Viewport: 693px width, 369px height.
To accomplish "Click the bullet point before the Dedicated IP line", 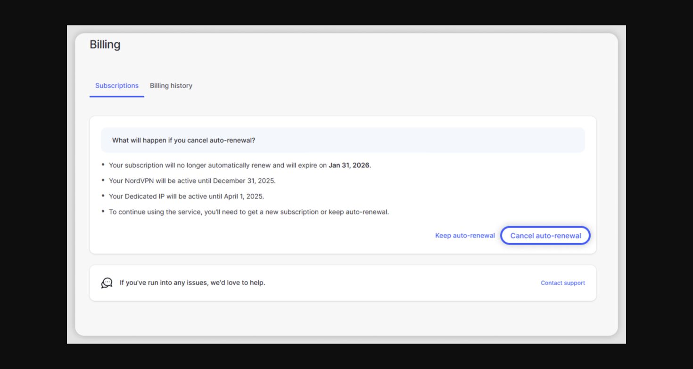I will pos(103,196).
